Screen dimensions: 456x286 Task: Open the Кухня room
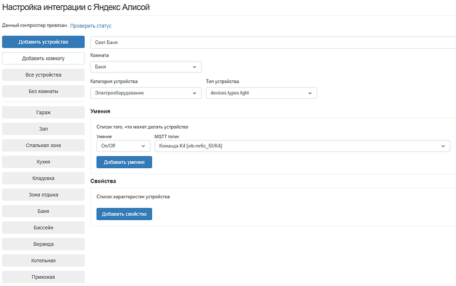pos(44,162)
